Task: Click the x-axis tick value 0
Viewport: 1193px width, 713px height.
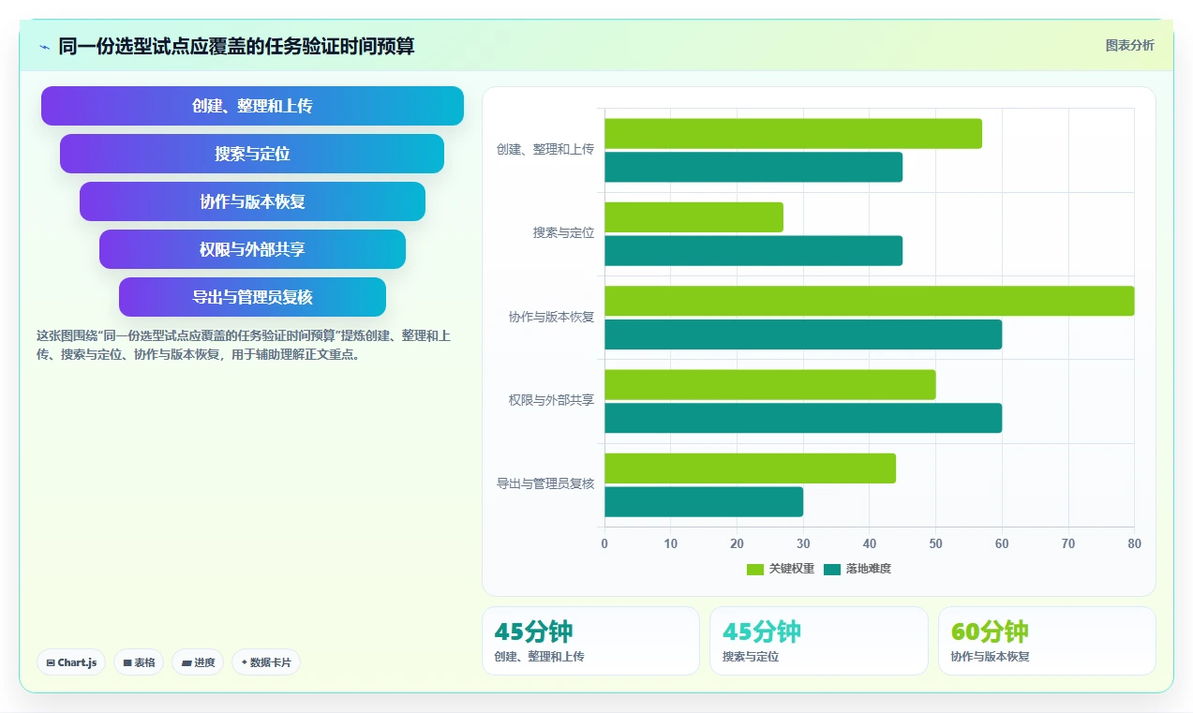Action: pyautogui.click(x=604, y=543)
